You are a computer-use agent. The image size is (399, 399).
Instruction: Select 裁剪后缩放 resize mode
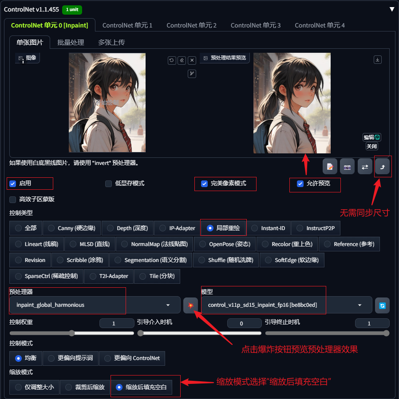click(85, 387)
